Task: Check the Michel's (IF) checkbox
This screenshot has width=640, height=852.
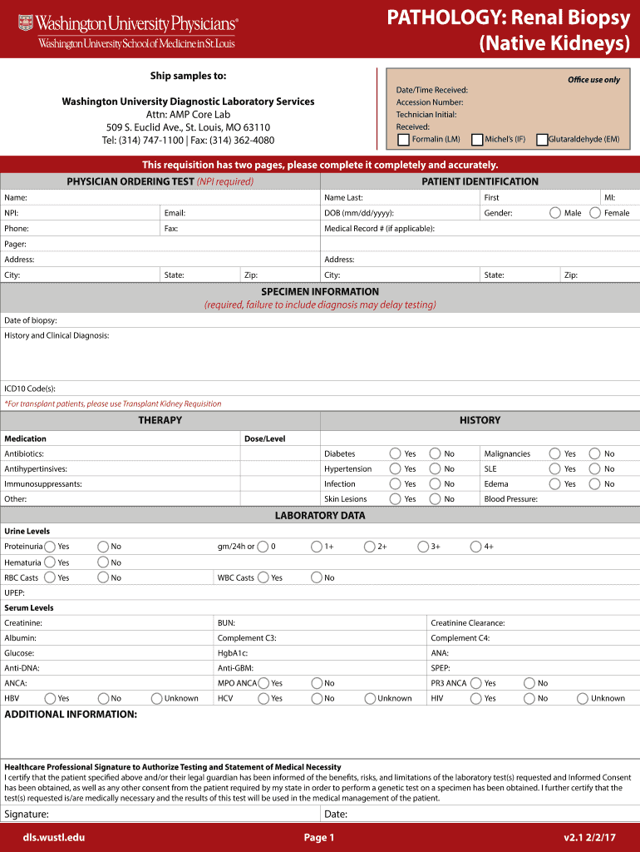Action: click(477, 139)
